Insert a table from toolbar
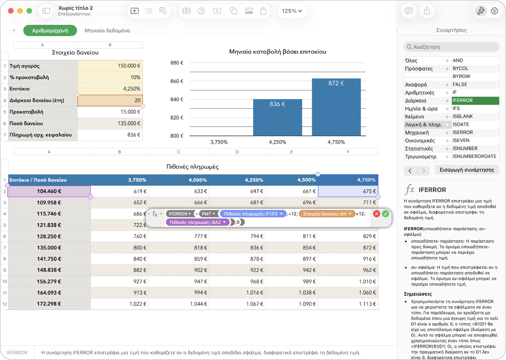Screen dimensions: 506x360 point(186,11)
